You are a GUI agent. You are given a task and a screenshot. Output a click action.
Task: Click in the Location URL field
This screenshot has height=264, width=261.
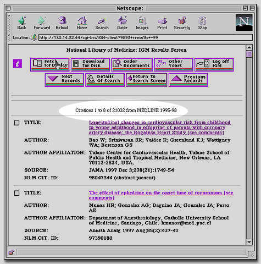[146, 37]
